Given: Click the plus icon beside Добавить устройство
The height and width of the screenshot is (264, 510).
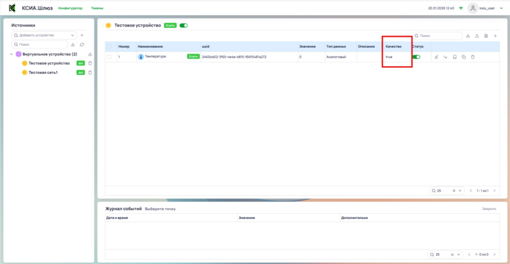Looking at the screenshot, I should click(x=82, y=35).
